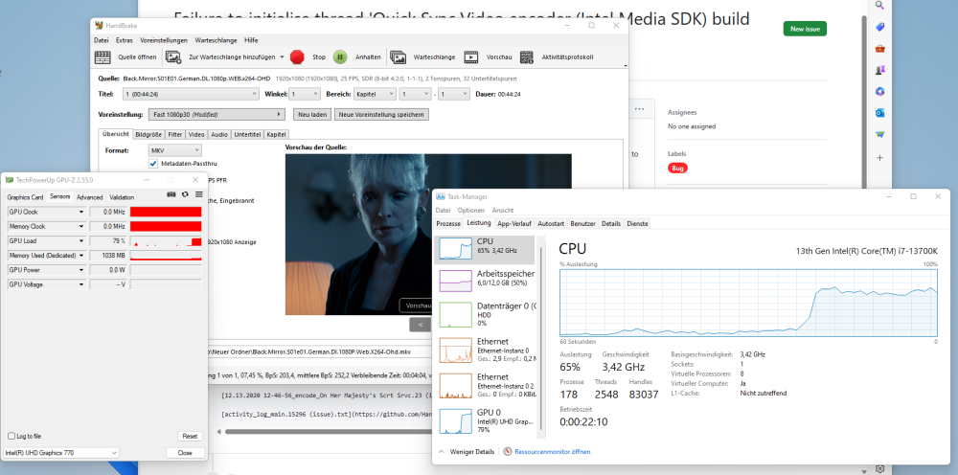Open Microsoft 365 icon in Edge sidebar
This screenshot has height=475, width=958.
click(x=879, y=92)
